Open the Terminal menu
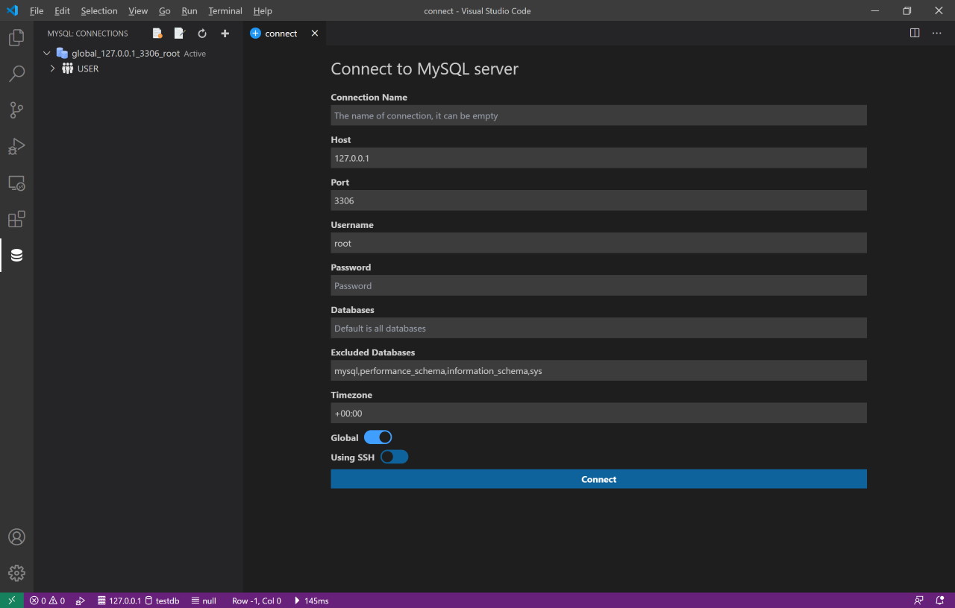 tap(225, 10)
